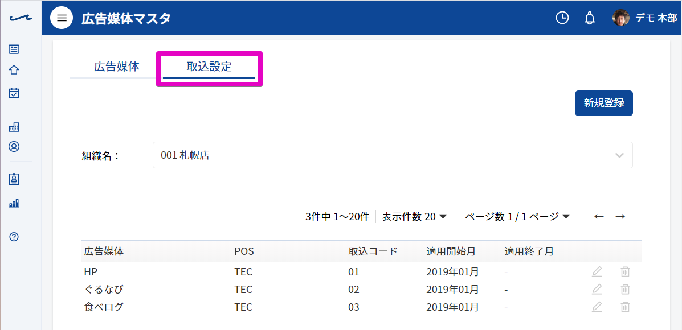Open the user circle icon in the sidebar

click(x=14, y=146)
